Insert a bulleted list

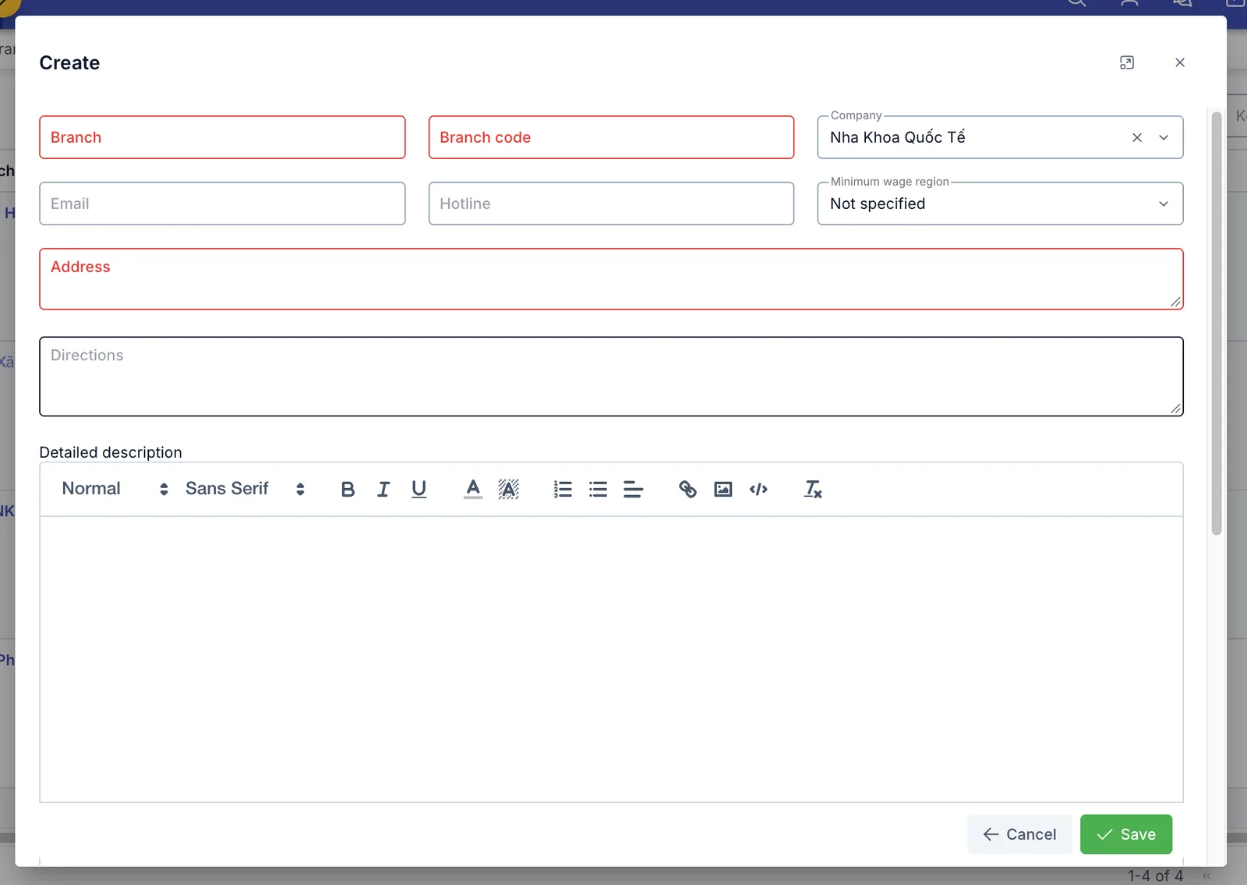tap(598, 489)
